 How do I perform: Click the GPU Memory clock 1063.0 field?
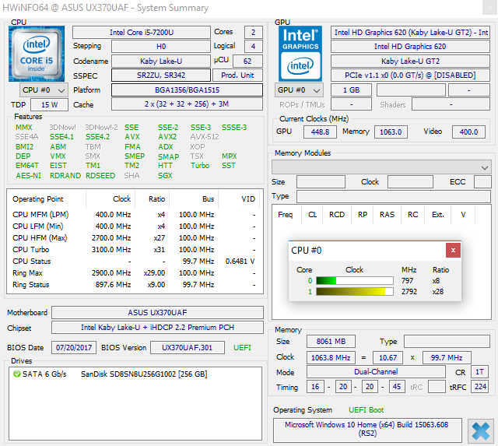(x=391, y=132)
